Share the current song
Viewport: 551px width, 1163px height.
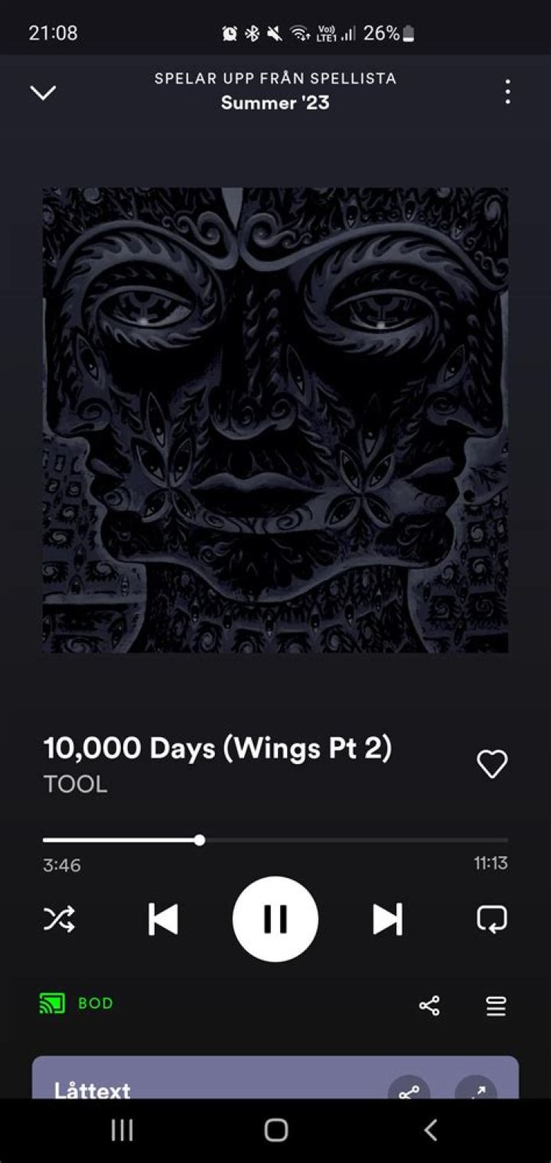(x=429, y=1005)
